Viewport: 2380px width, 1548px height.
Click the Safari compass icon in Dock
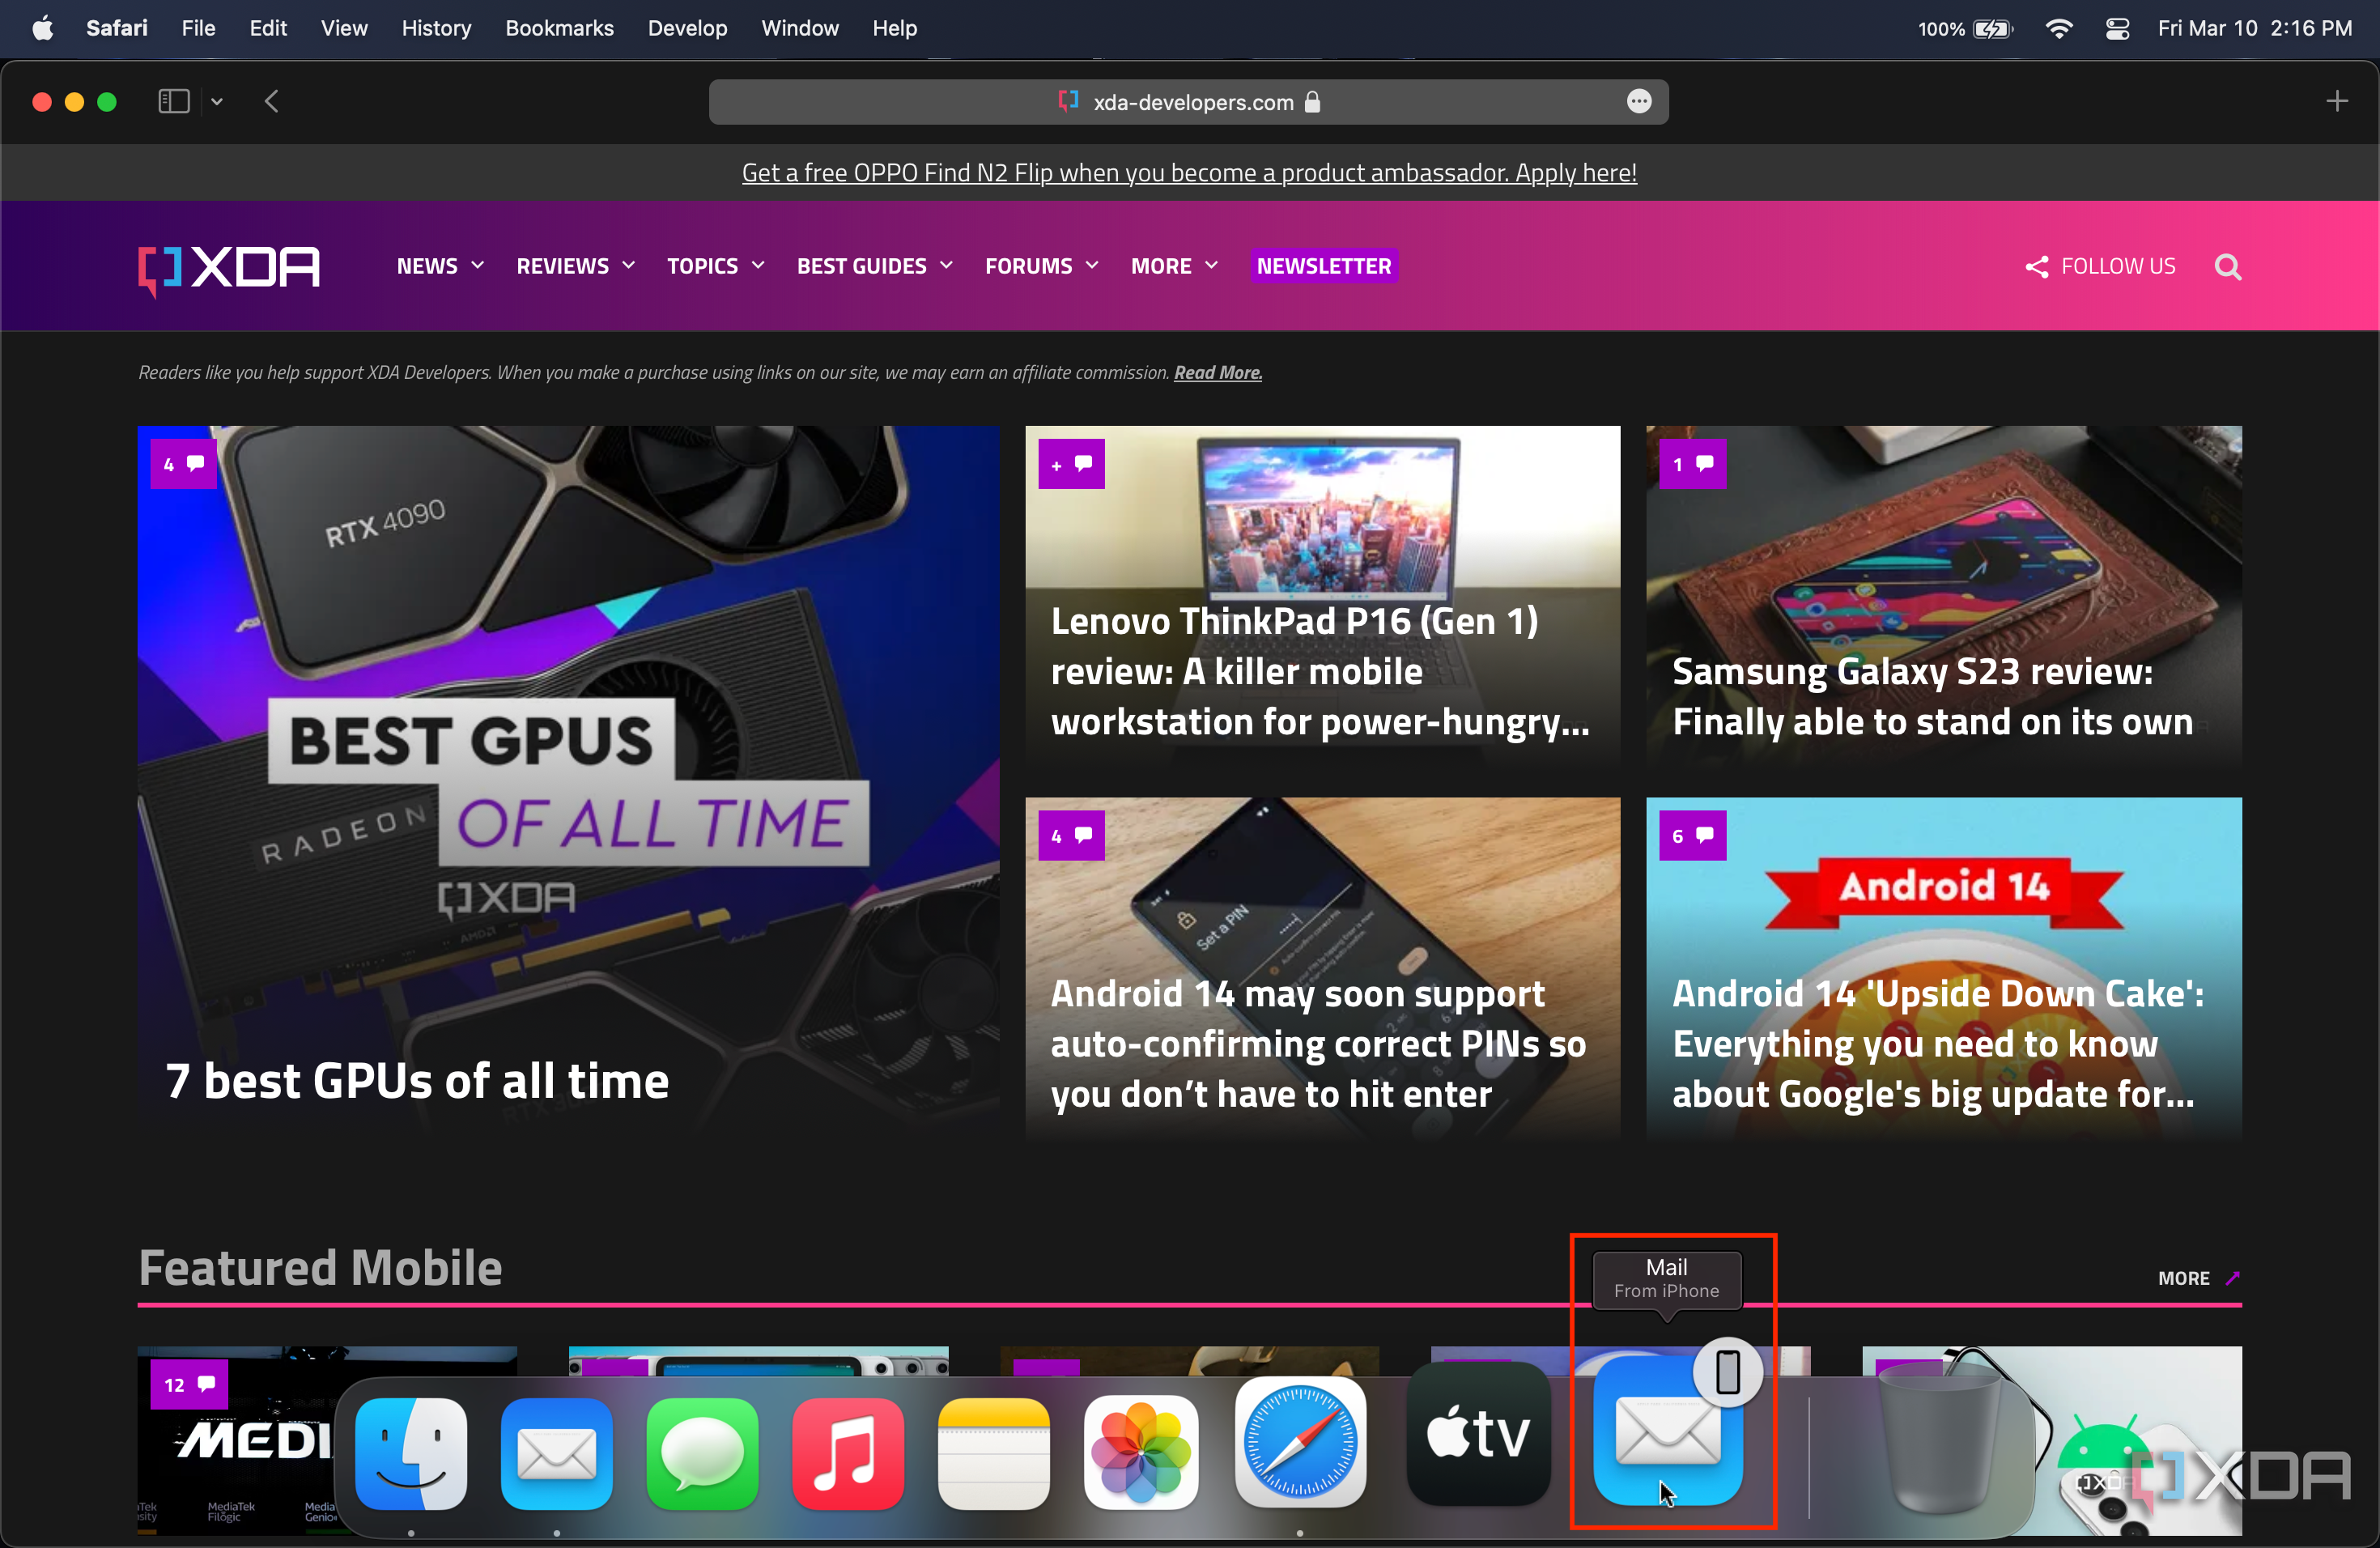[1300, 1443]
